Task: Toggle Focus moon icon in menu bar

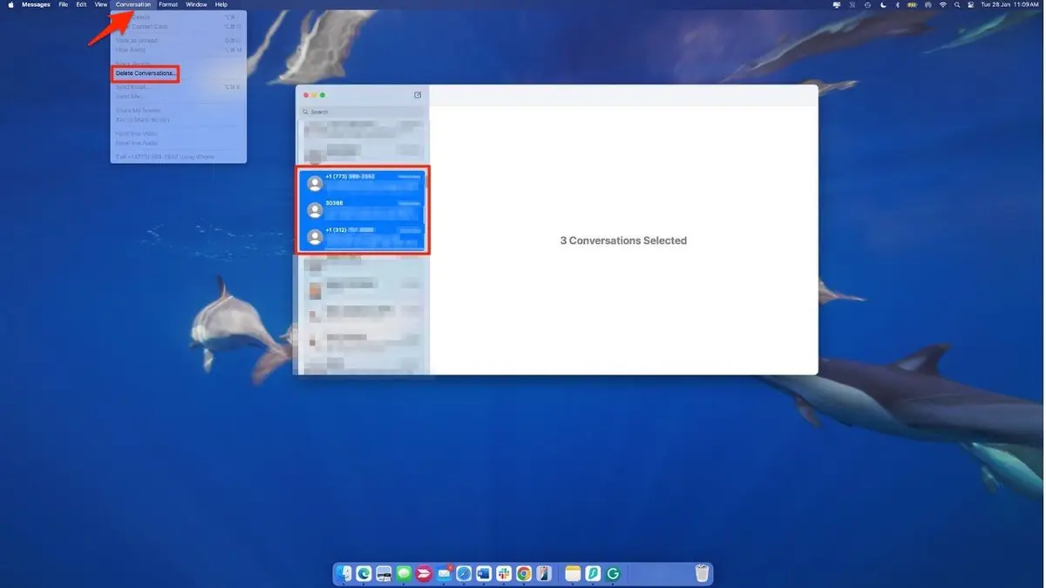Action: (x=883, y=4)
